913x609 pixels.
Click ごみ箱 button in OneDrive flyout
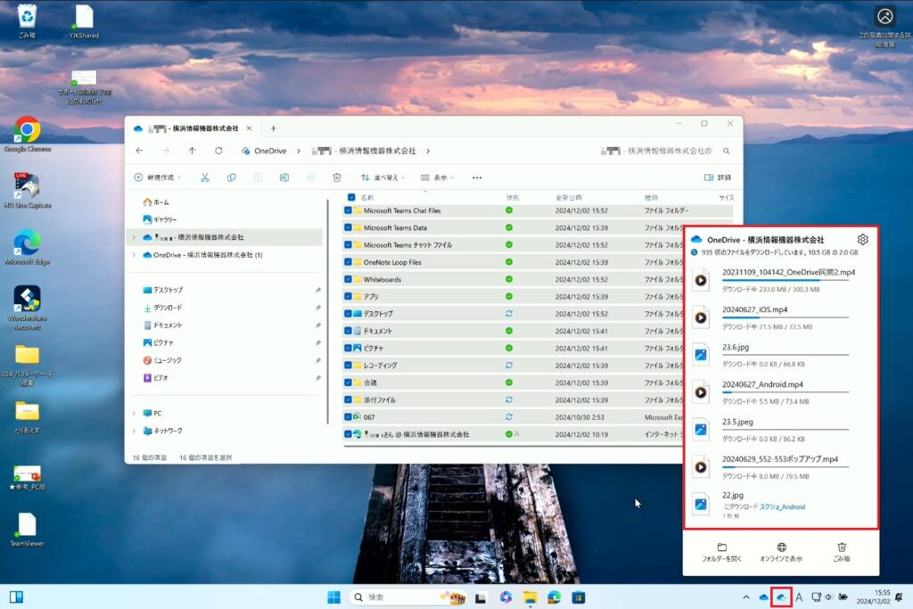coord(842,552)
